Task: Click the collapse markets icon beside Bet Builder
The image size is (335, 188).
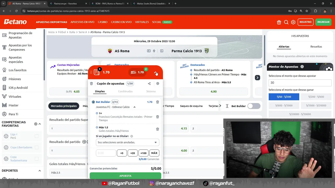Action: (227, 106)
